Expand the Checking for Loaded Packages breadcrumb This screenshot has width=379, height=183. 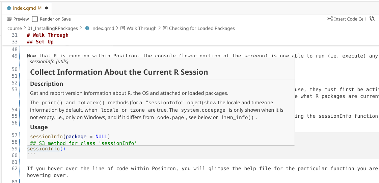pos(201,28)
